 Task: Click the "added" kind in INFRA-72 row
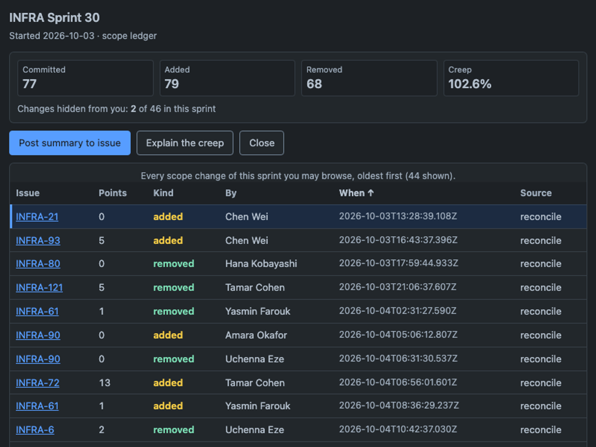[x=168, y=383]
